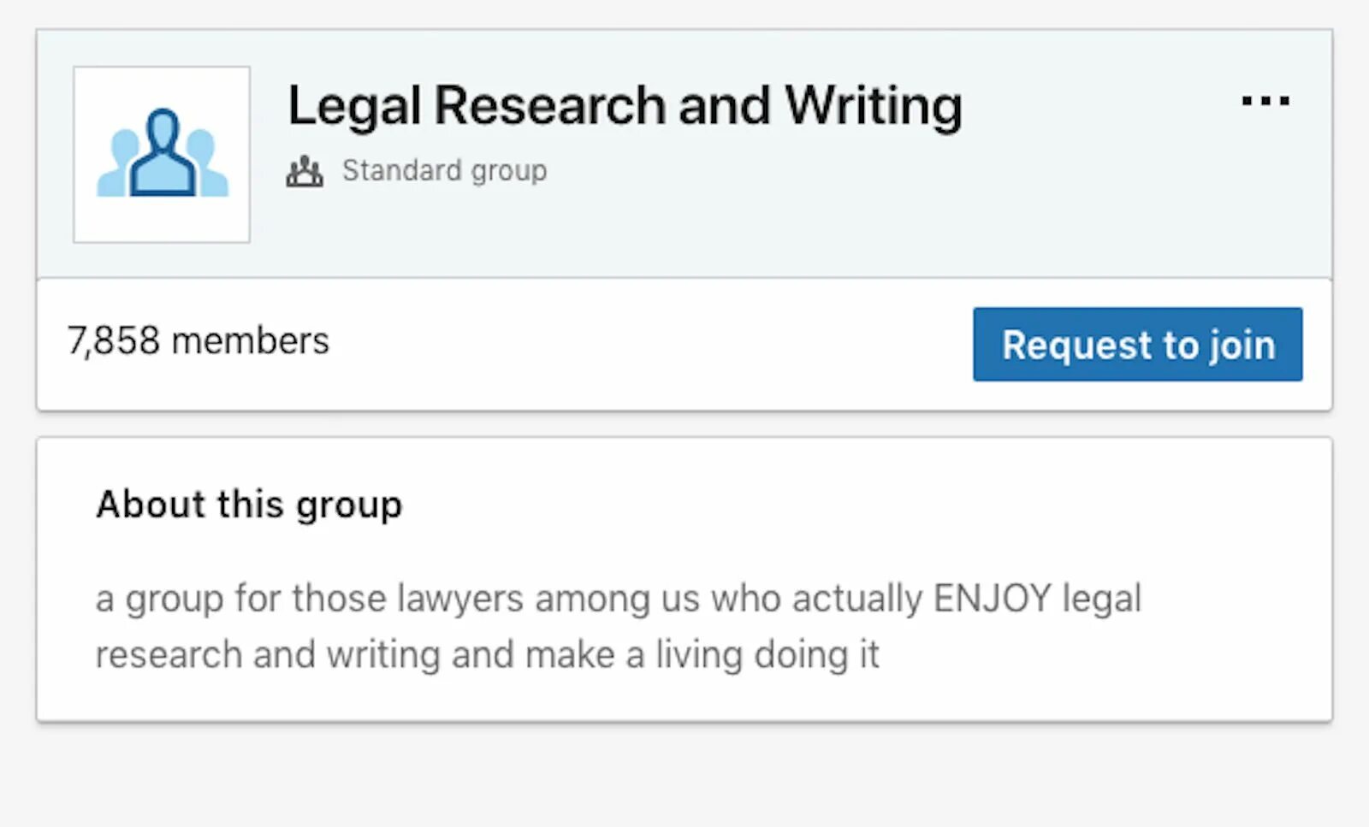The width and height of the screenshot is (1369, 827).
Task: Click the small Standard group icon
Action: pos(305,172)
